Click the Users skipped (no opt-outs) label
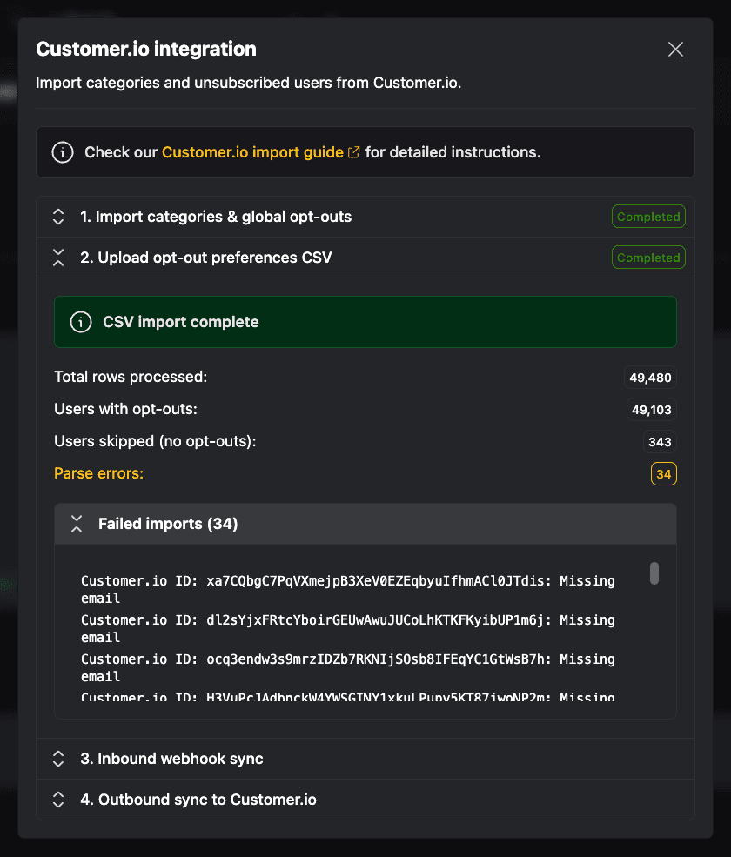 pyautogui.click(x=155, y=441)
